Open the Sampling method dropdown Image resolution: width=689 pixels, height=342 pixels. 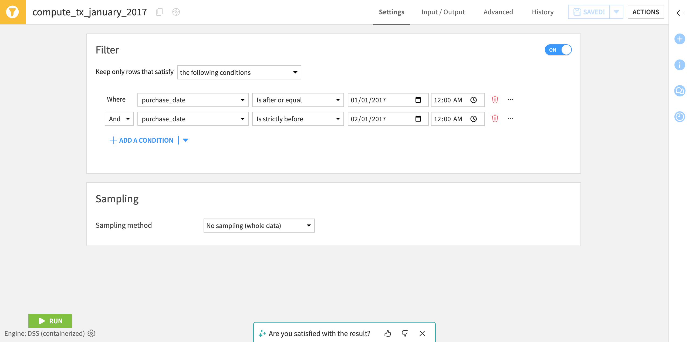[259, 225]
